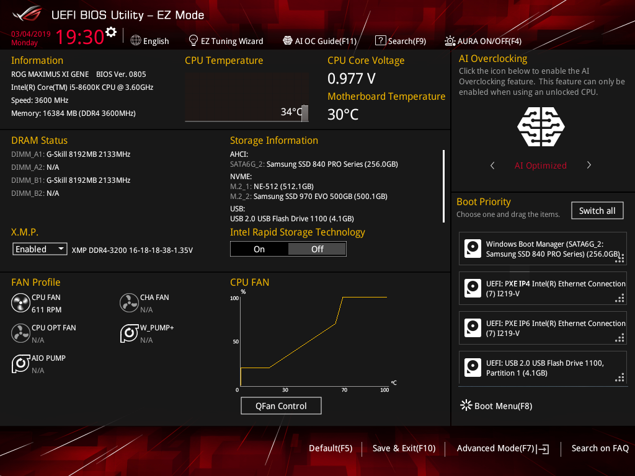Click the 19:30 clock display
This screenshot has height=476, width=635.
point(80,37)
